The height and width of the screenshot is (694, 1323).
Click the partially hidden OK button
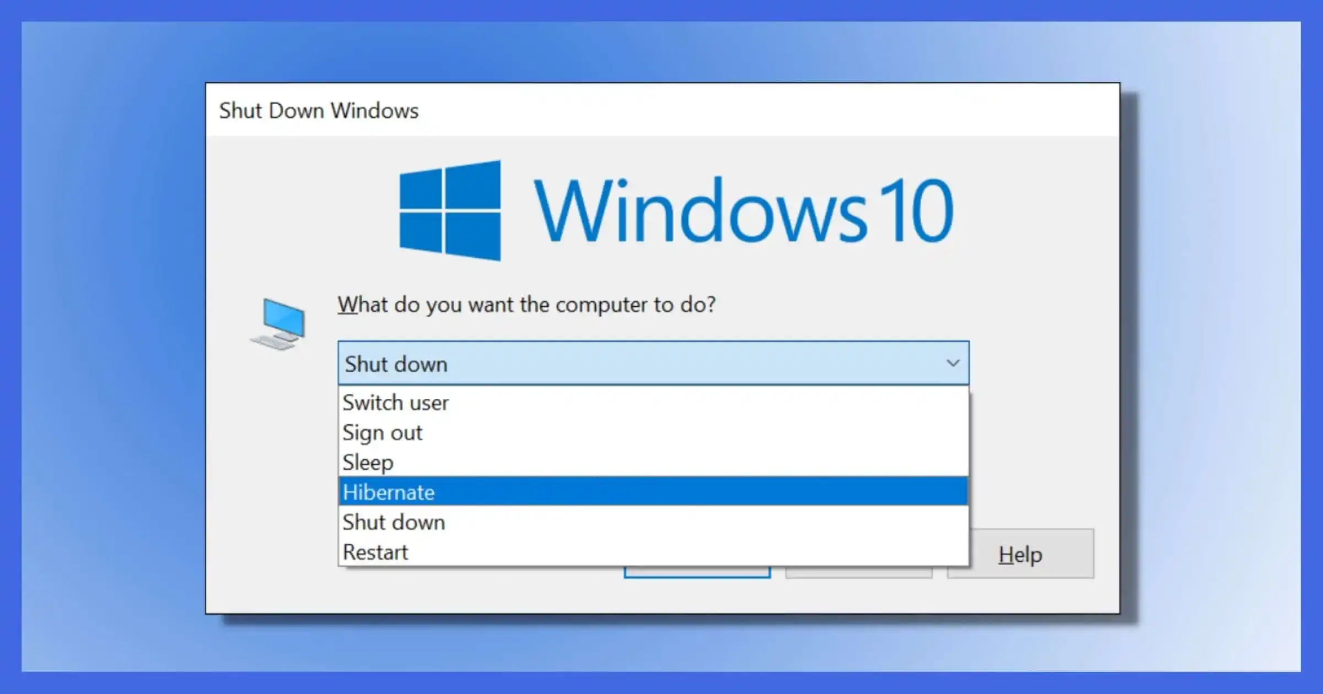pos(697,573)
